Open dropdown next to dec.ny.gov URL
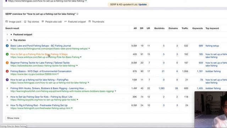227x128 pixels. pos(58,74)
